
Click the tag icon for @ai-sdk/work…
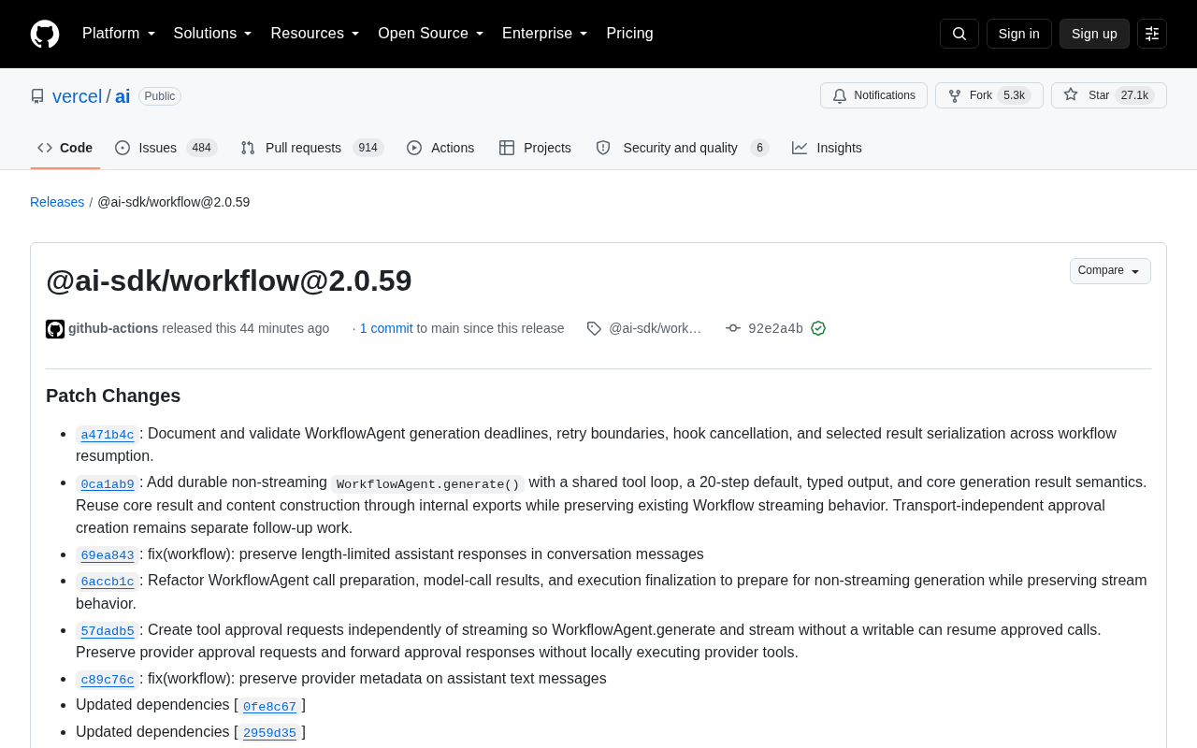tap(594, 328)
